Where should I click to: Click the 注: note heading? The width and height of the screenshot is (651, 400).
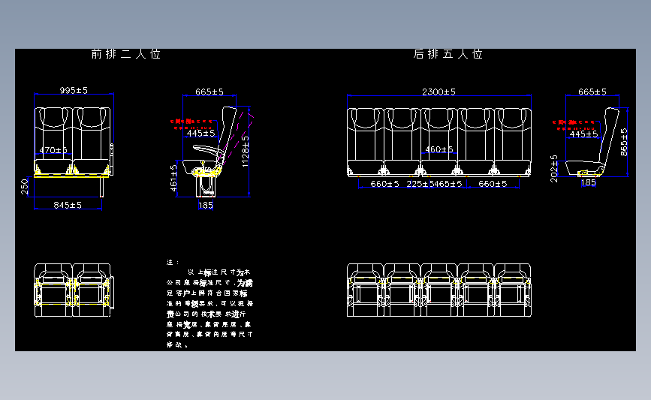pyautogui.click(x=173, y=262)
